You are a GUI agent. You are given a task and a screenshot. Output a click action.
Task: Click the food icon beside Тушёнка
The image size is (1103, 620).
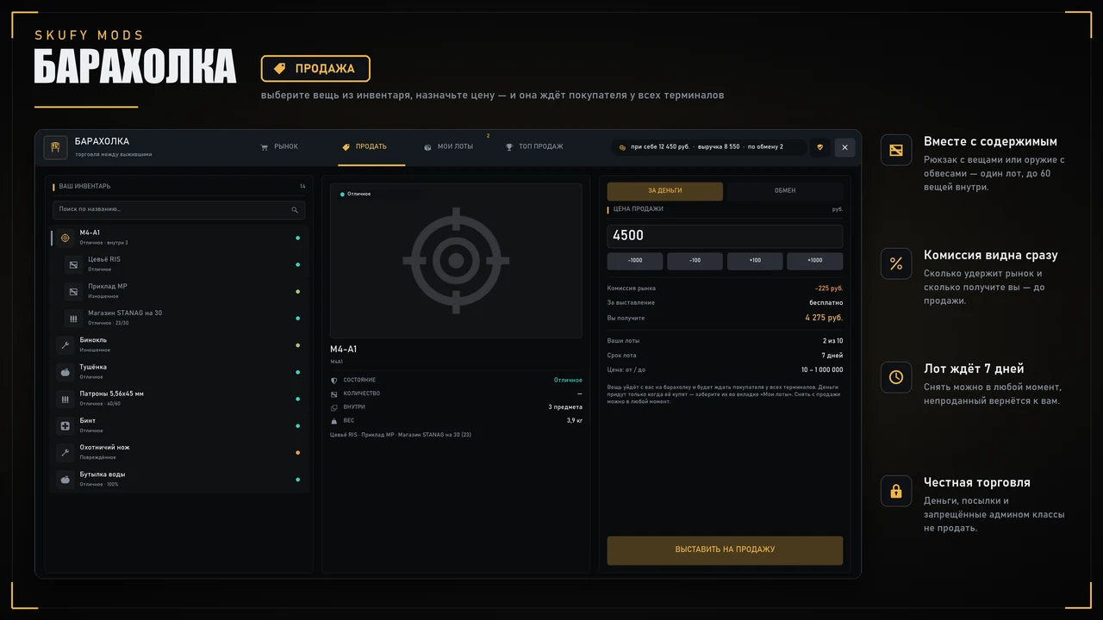coord(65,372)
